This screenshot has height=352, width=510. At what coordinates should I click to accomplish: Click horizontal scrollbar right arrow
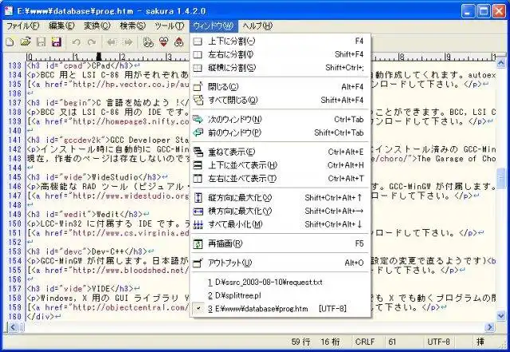pos(489,327)
